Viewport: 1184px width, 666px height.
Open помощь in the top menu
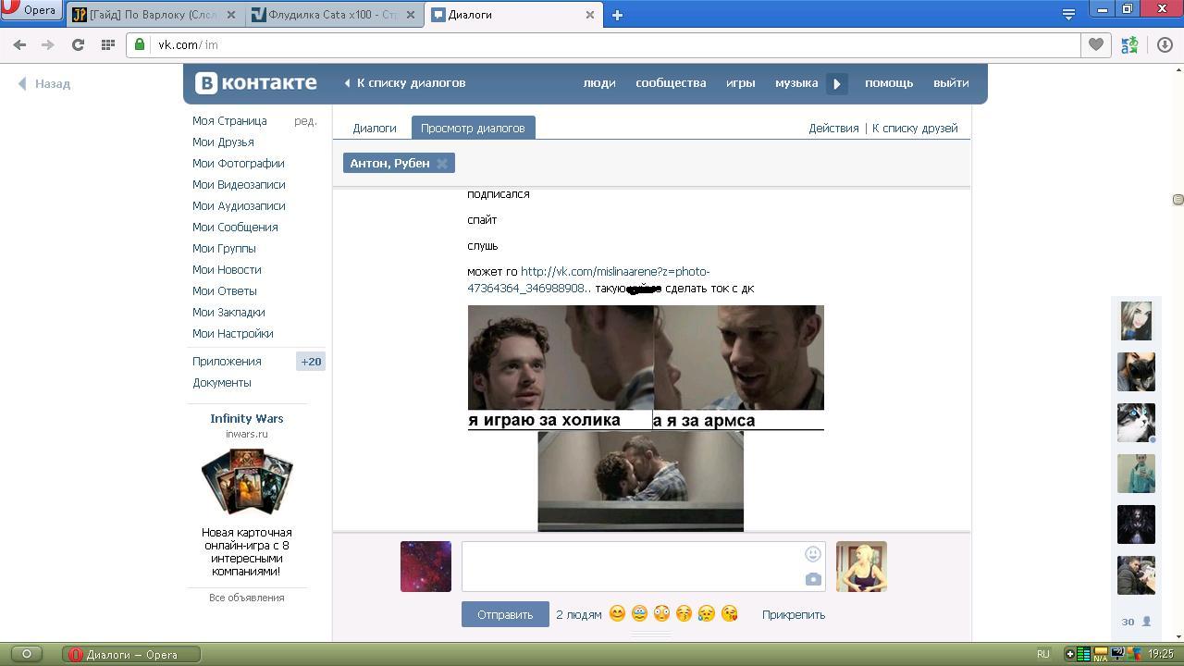[x=889, y=83]
